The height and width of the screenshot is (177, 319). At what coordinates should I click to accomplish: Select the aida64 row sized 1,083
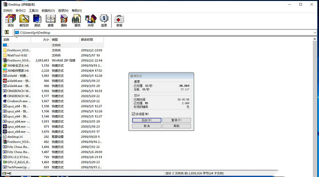click(x=53, y=75)
